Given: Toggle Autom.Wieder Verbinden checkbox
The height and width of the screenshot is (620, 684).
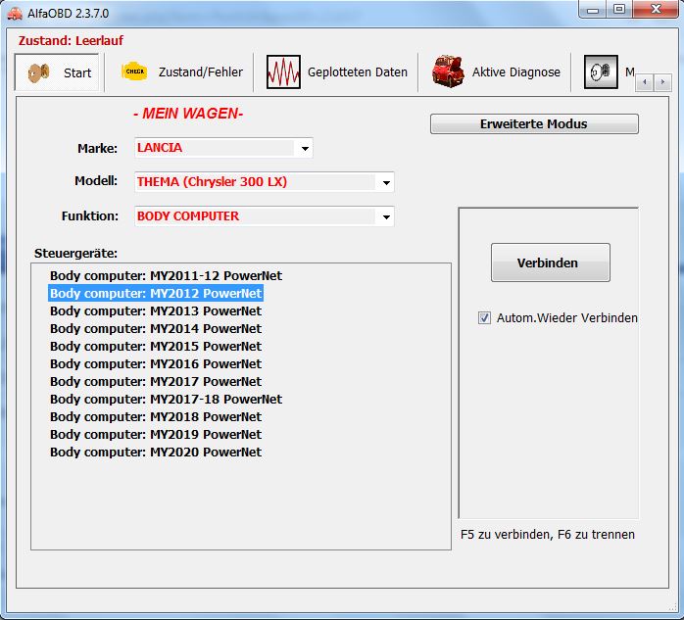Looking at the screenshot, I should [484, 317].
